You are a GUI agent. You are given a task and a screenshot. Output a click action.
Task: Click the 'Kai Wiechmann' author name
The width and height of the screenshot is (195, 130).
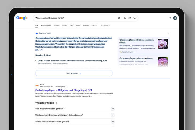tap(127, 52)
